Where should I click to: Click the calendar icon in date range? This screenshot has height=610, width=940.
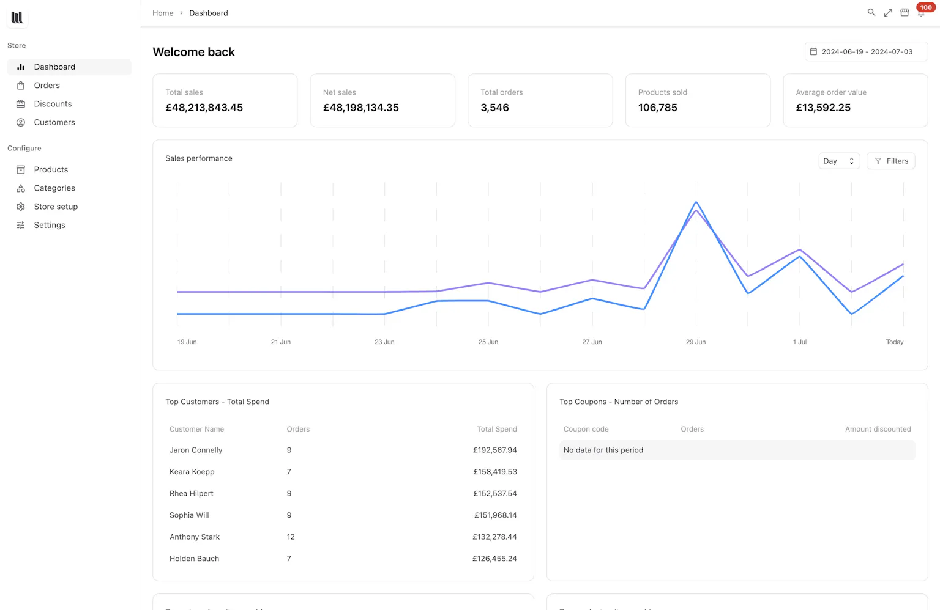[x=813, y=51]
